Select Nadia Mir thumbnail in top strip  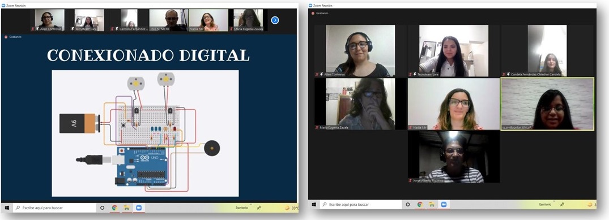(x=208, y=20)
